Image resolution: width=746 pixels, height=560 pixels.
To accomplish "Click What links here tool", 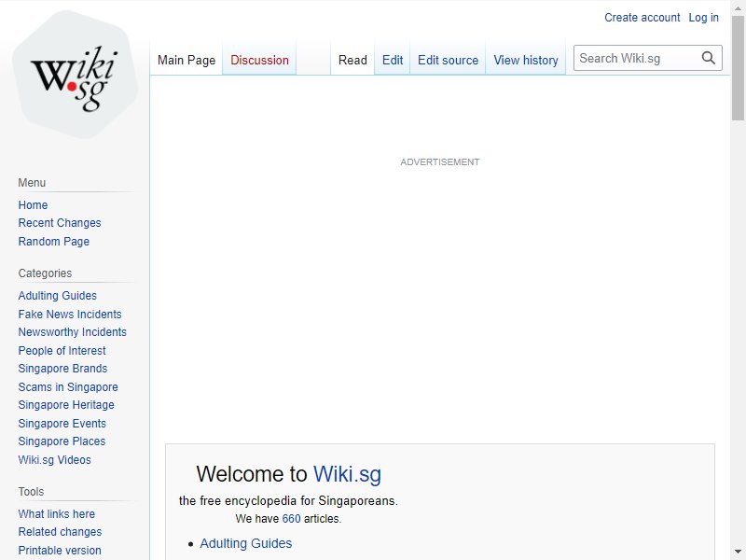I will click(57, 514).
